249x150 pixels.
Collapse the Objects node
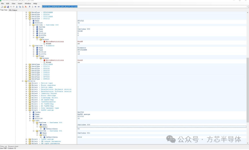click(23, 81)
